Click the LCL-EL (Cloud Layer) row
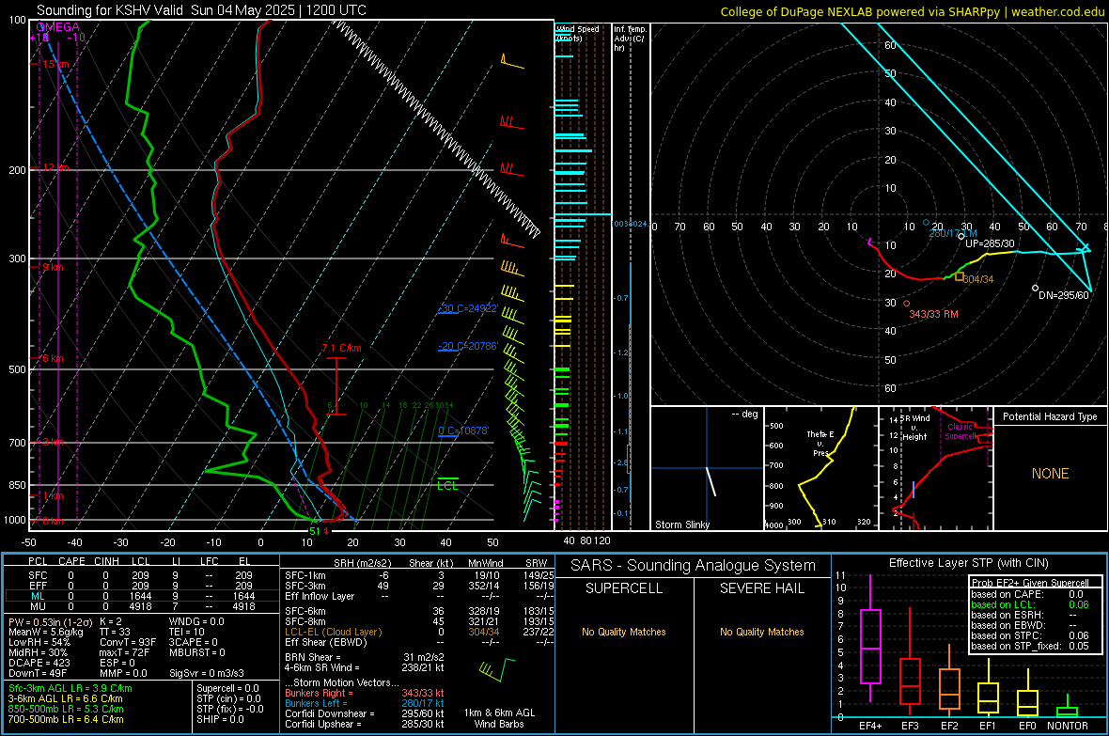 pyautogui.click(x=419, y=632)
